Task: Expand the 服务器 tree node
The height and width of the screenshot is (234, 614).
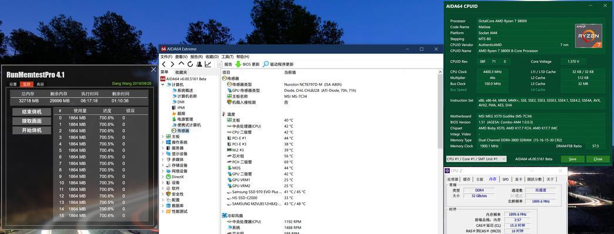Action: coord(163,148)
